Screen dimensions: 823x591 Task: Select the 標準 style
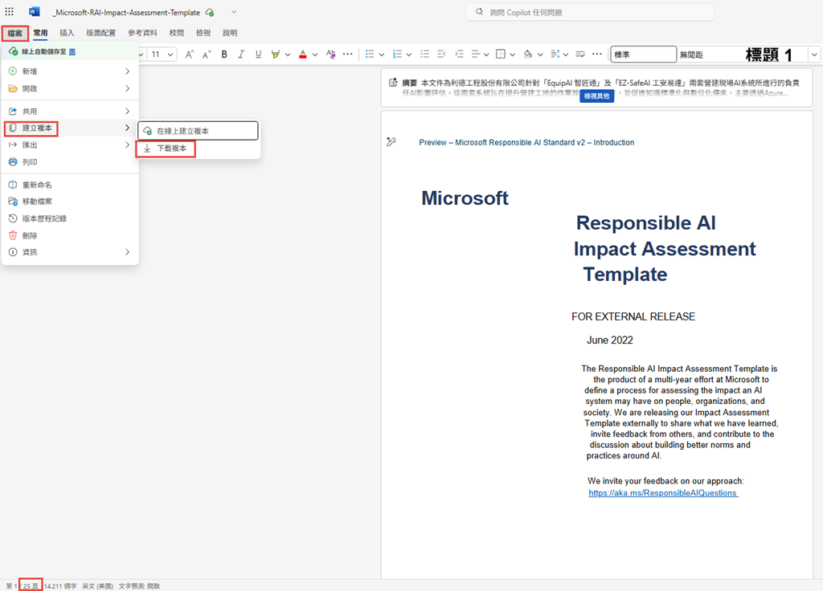pos(644,55)
